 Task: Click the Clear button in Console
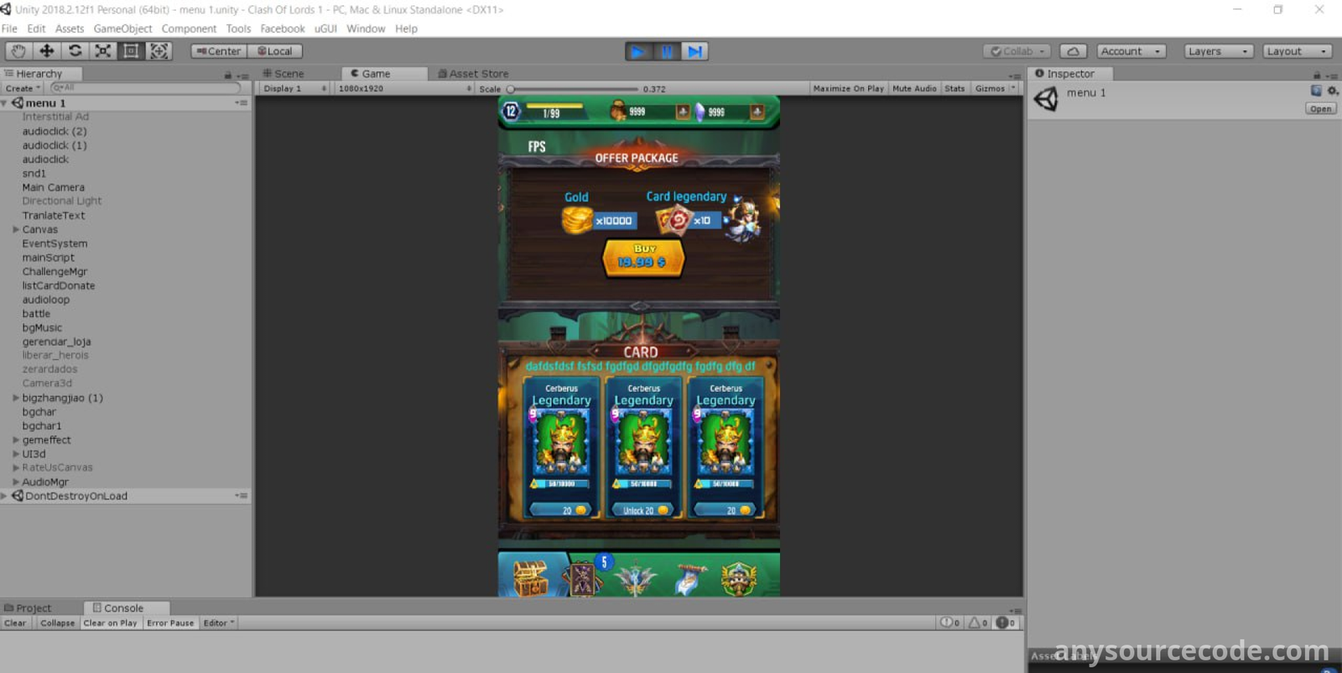tap(15, 623)
